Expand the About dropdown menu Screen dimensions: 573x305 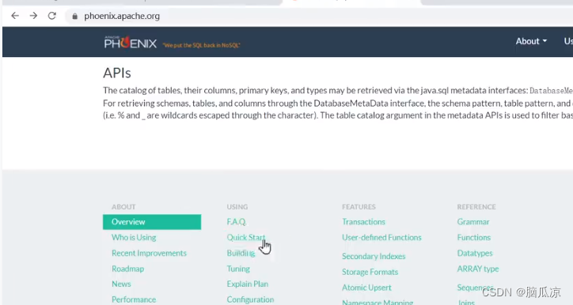[x=531, y=41]
